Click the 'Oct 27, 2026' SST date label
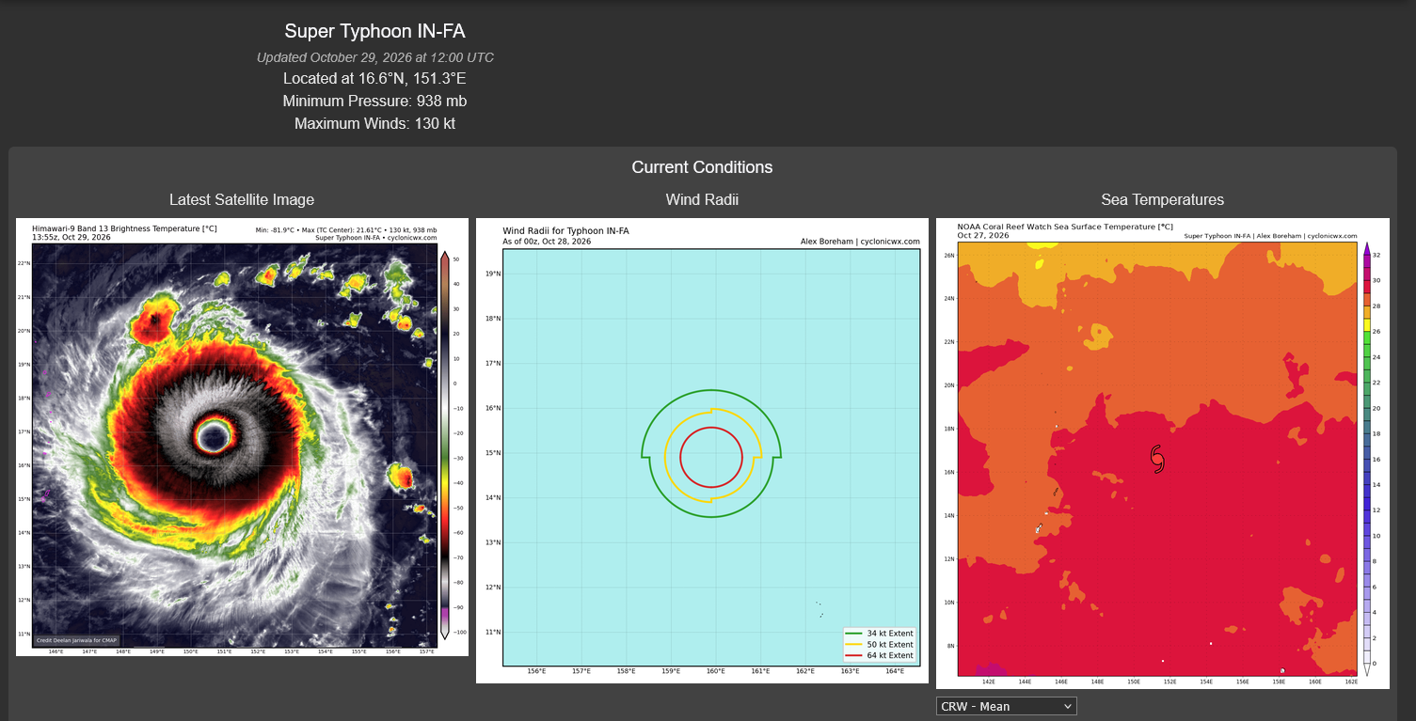This screenshot has height=721, width=1416. click(983, 236)
